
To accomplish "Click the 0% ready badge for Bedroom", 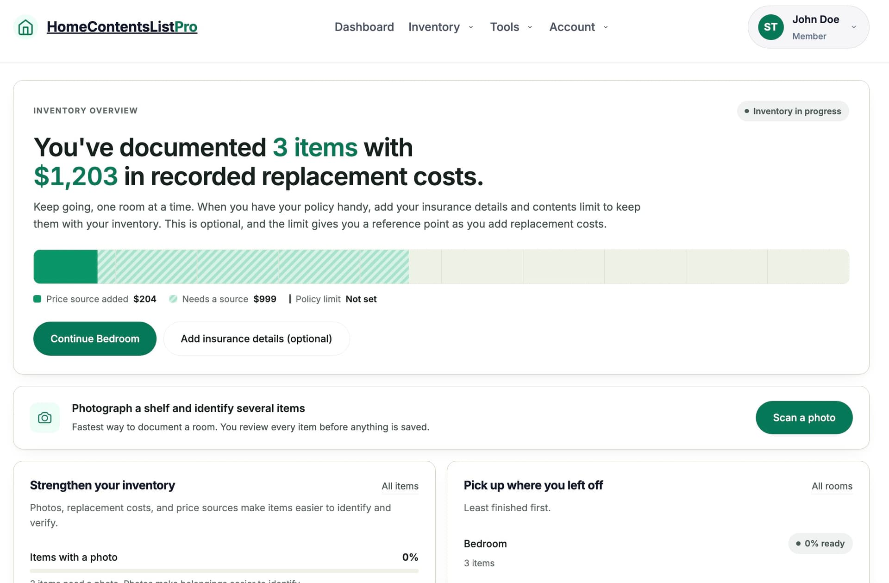I will click(x=820, y=544).
